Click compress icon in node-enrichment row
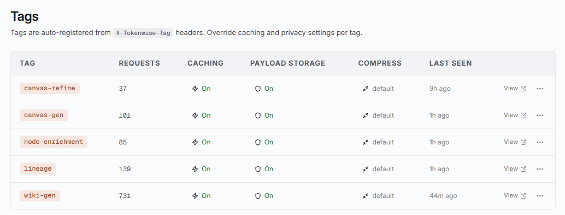This screenshot has width=565, height=215. (x=366, y=142)
